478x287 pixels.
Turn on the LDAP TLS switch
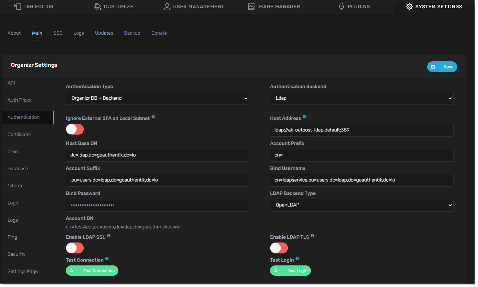(x=279, y=248)
